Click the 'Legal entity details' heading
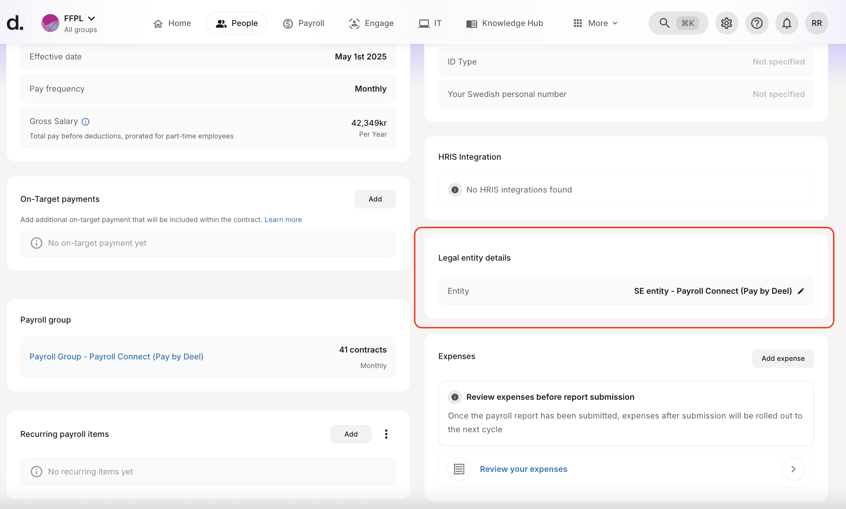 point(474,258)
